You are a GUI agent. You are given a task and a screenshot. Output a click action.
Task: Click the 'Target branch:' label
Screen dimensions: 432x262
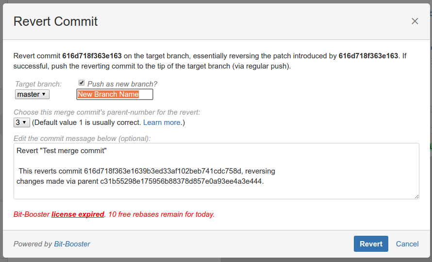pyautogui.click(x=38, y=84)
